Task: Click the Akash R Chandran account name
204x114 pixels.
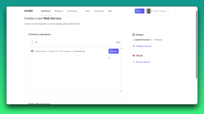Action: (x=160, y=11)
